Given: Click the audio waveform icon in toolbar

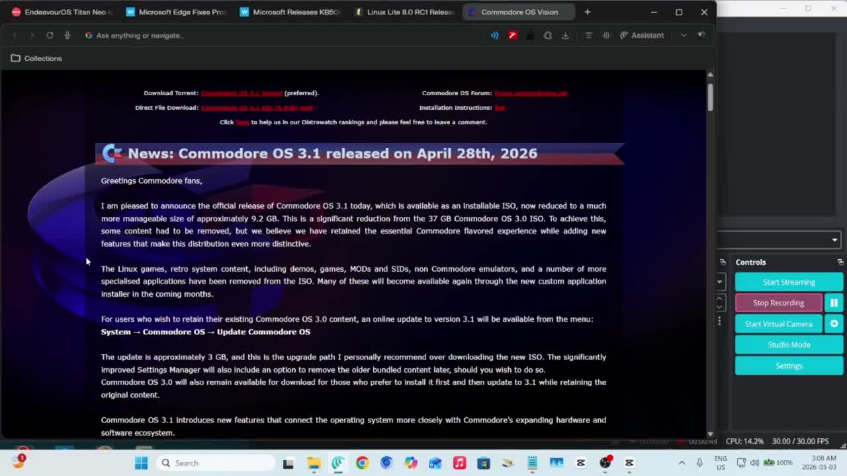Looking at the screenshot, I should 606,35.
